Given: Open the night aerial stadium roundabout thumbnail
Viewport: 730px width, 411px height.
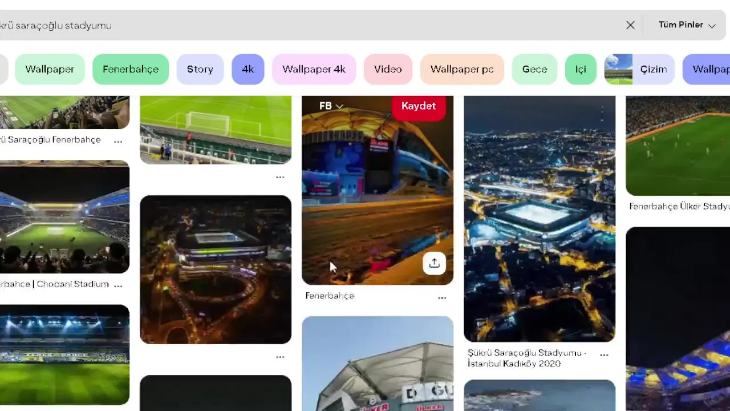Looking at the screenshot, I should pyautogui.click(x=216, y=269).
